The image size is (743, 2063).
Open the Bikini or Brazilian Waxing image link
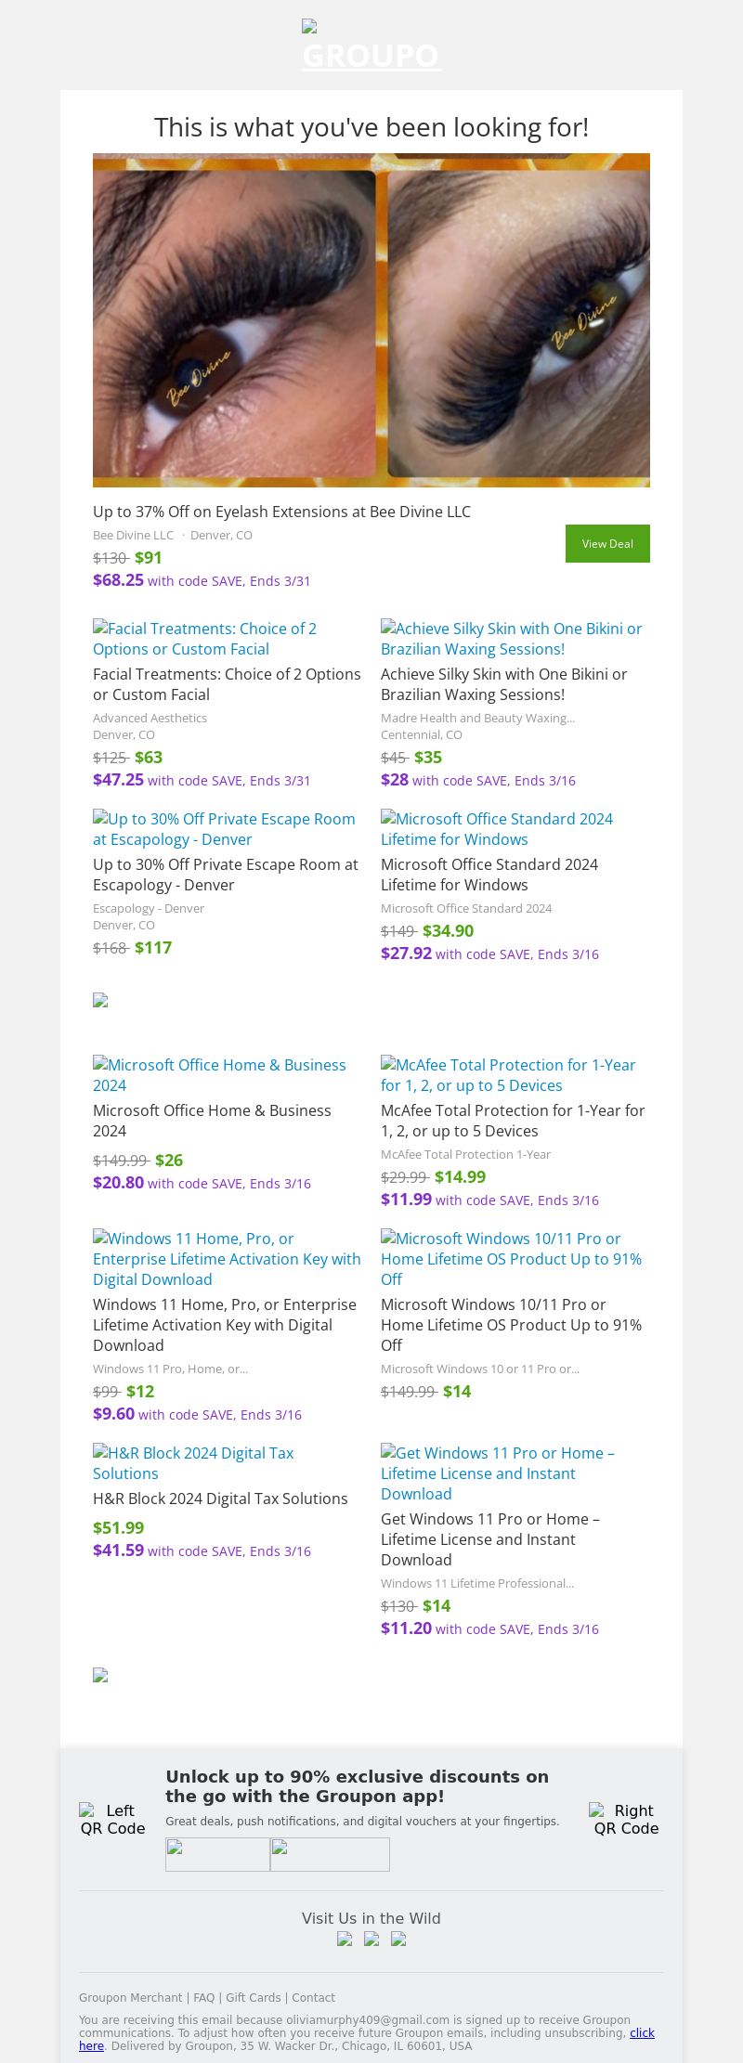[x=511, y=639]
